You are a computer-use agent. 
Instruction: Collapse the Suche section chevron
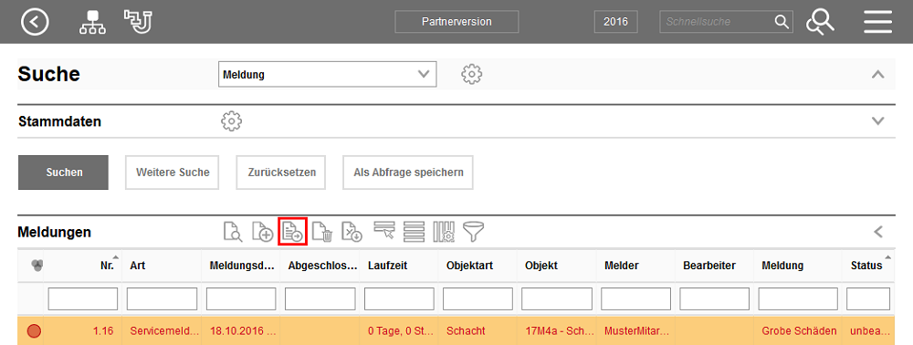[x=878, y=75]
